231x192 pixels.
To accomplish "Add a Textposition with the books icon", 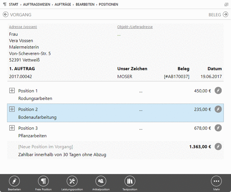I will click(x=130, y=181).
